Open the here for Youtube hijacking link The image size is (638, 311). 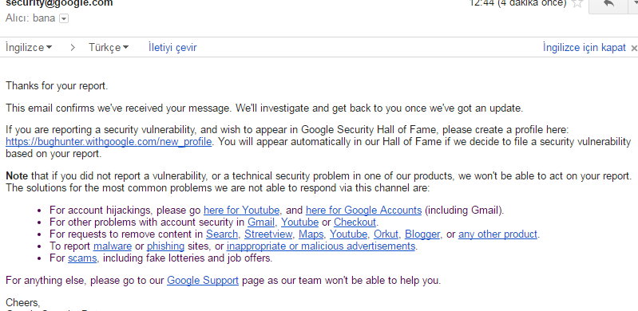click(x=242, y=211)
